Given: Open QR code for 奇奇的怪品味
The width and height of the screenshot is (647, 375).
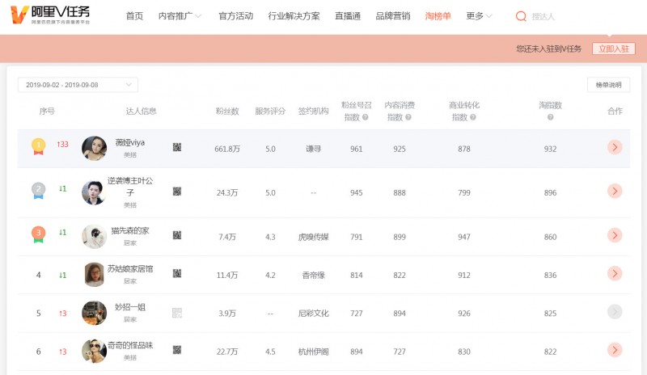Looking at the screenshot, I should click(x=177, y=350).
